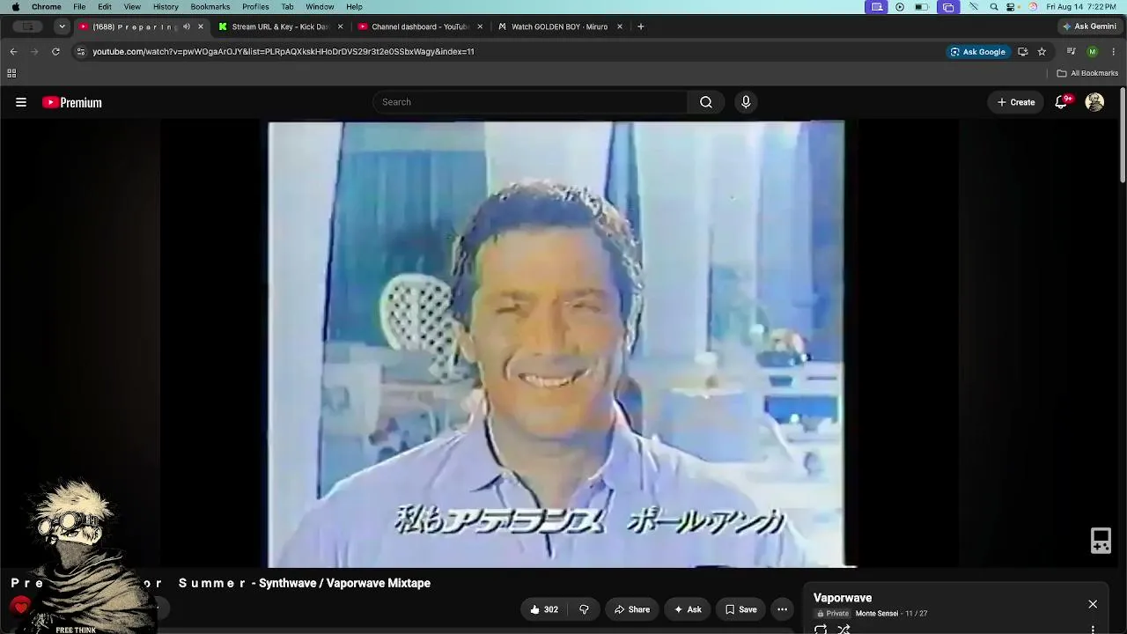Viewport: 1127px width, 634px height.
Task: Close the active YouTube Preparing tab
Action: click(x=201, y=26)
